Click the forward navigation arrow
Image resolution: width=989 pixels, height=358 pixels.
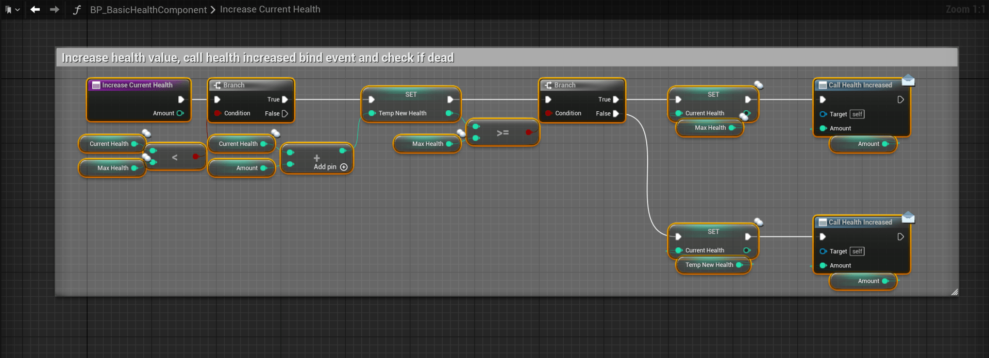click(x=54, y=9)
